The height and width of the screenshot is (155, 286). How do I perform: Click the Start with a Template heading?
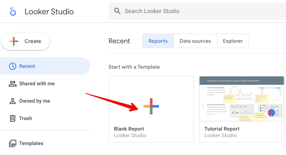134,67
